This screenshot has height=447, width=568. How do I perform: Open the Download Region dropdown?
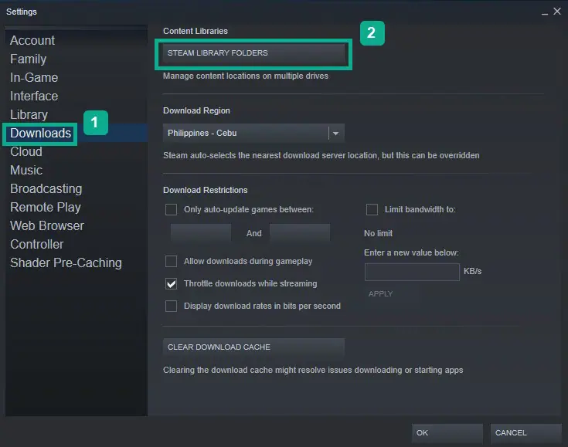point(253,133)
